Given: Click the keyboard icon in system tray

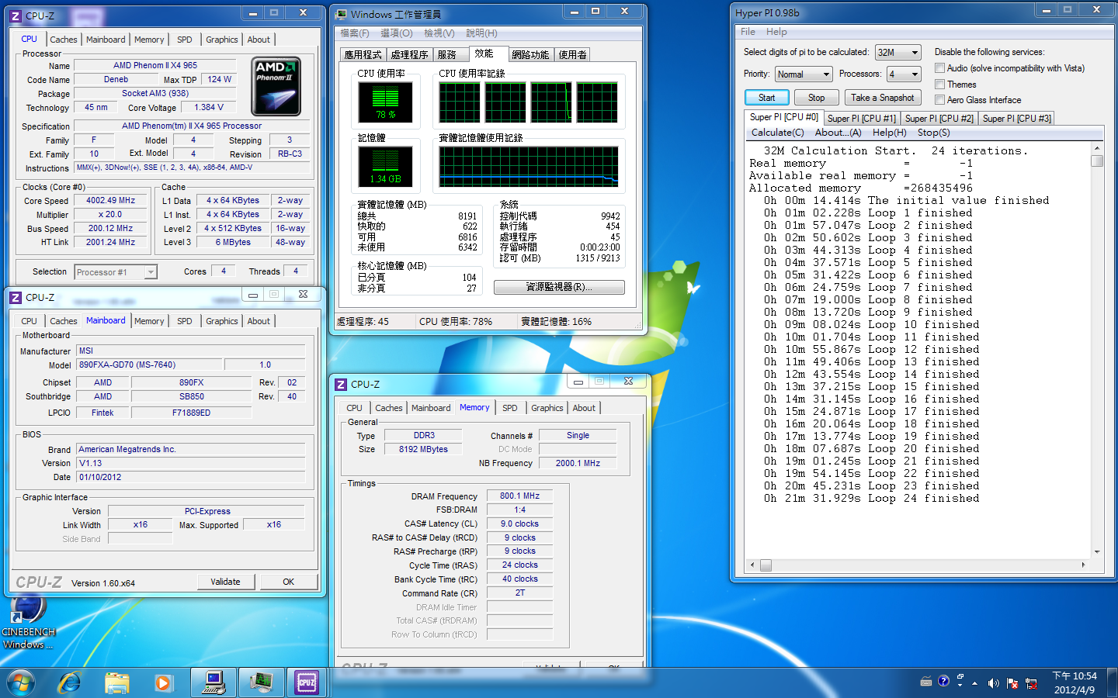Looking at the screenshot, I should click(x=925, y=682).
